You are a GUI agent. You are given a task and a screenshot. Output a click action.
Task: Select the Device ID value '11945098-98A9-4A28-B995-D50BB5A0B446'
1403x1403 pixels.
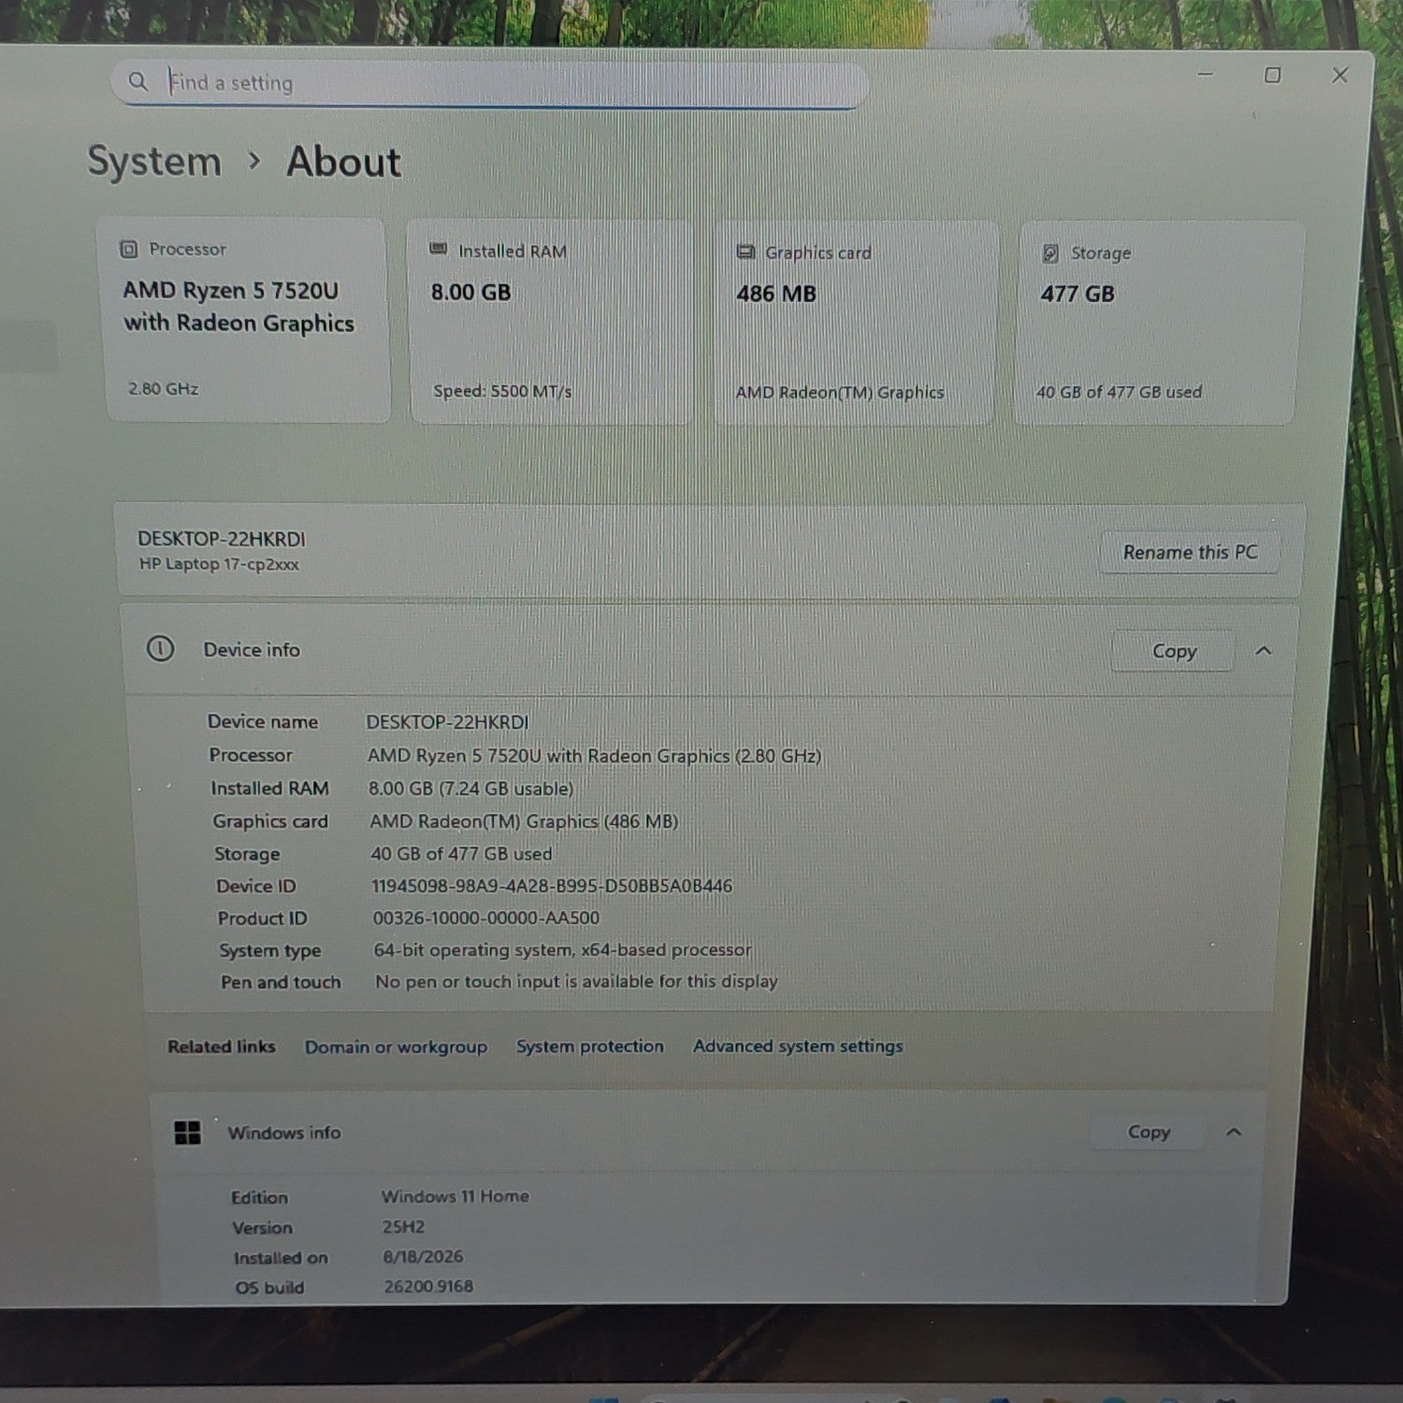[552, 886]
